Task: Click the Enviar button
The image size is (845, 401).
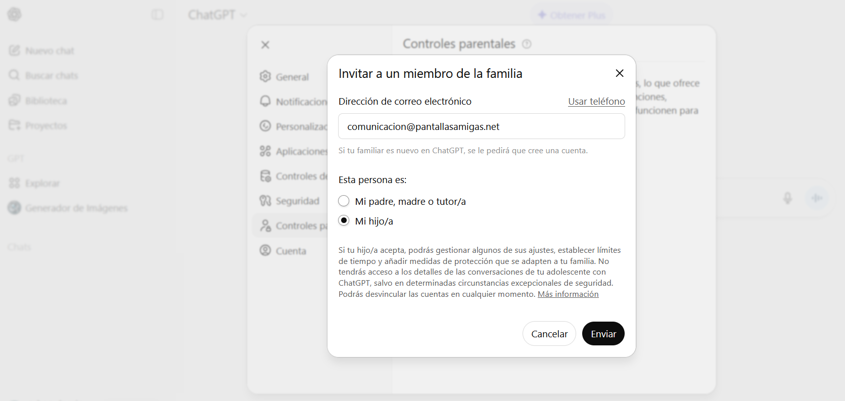Action: pos(603,334)
